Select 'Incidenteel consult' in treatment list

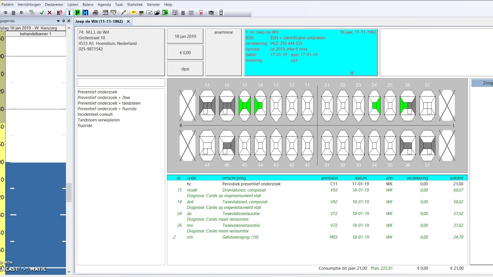tap(95, 114)
